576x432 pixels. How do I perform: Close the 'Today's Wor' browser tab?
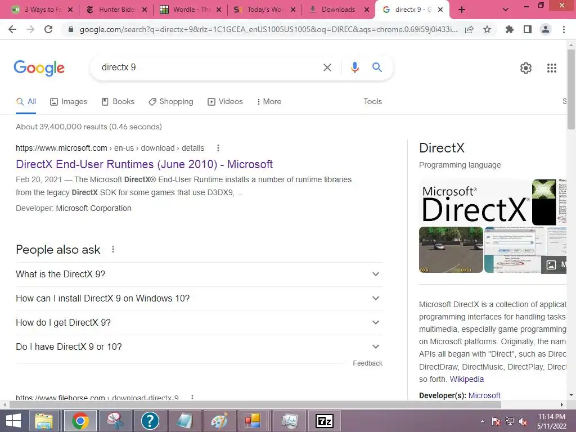[x=292, y=10]
